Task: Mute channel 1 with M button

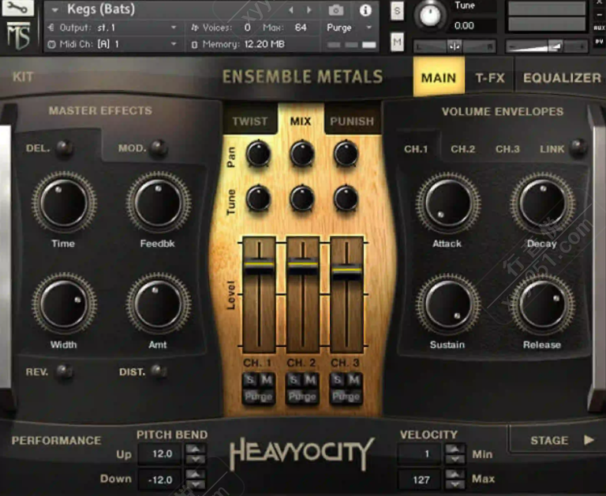Action: pos(267,381)
